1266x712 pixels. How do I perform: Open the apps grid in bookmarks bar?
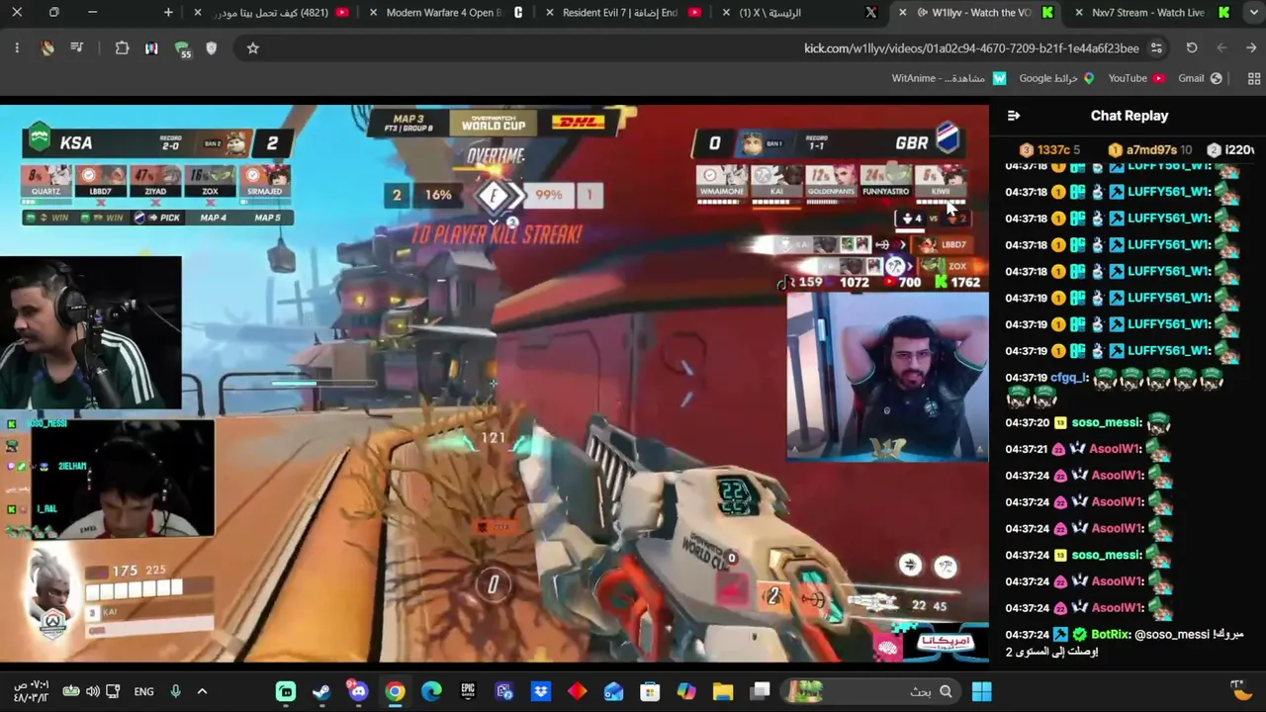[x=1254, y=78]
